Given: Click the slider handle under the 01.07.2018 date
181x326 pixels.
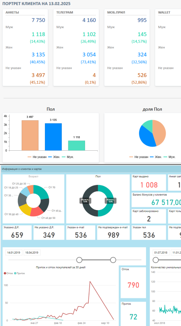Looking at the screenshot, I should coord(156,260).
